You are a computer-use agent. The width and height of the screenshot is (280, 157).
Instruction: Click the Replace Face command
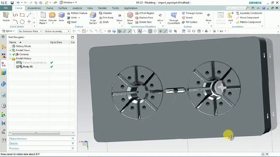tap(144, 17)
